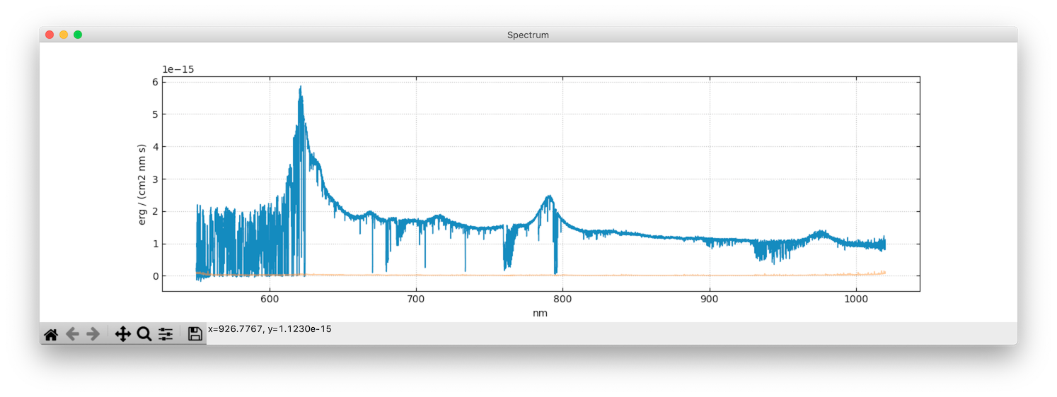This screenshot has width=1057, height=397.
Task: Reset the plot to home view
Action: pyautogui.click(x=51, y=334)
